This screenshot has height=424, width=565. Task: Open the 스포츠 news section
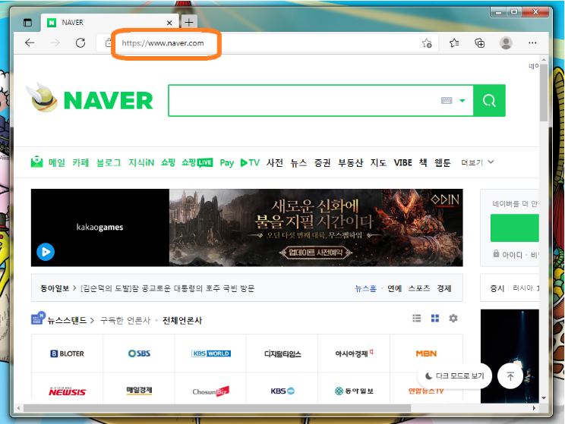click(x=419, y=288)
